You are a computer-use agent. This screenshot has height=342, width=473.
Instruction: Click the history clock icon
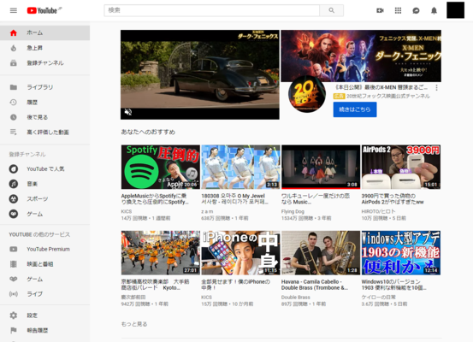[x=14, y=103]
